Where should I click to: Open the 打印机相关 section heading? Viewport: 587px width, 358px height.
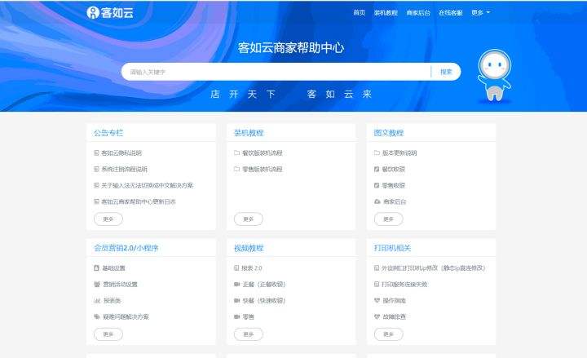tap(392, 248)
